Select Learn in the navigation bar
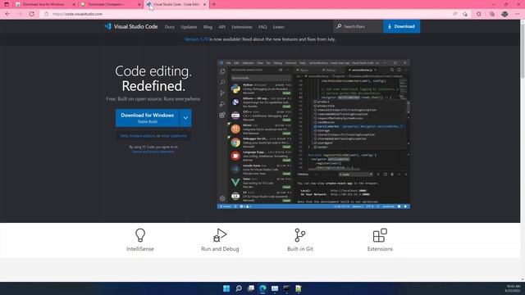The image size is (525, 295). [x=278, y=27]
